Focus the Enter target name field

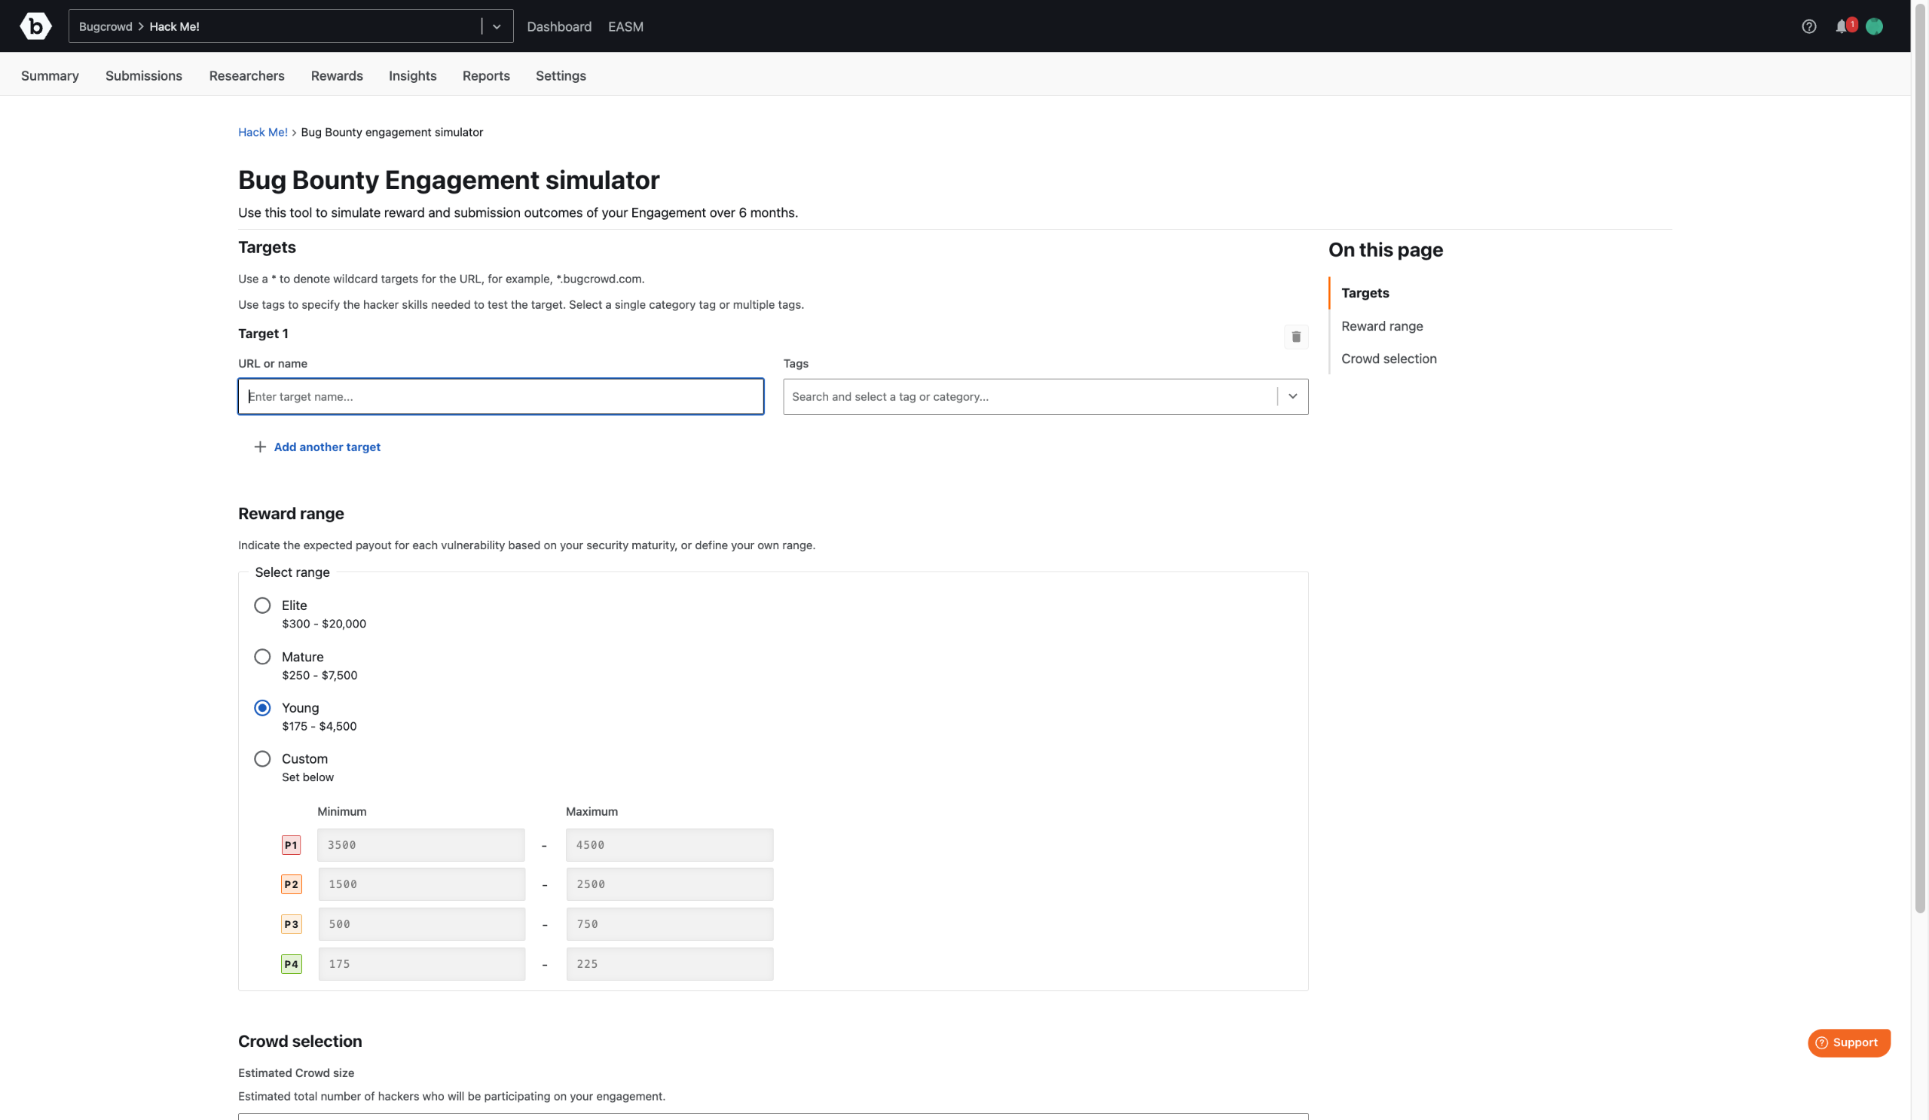coord(500,396)
